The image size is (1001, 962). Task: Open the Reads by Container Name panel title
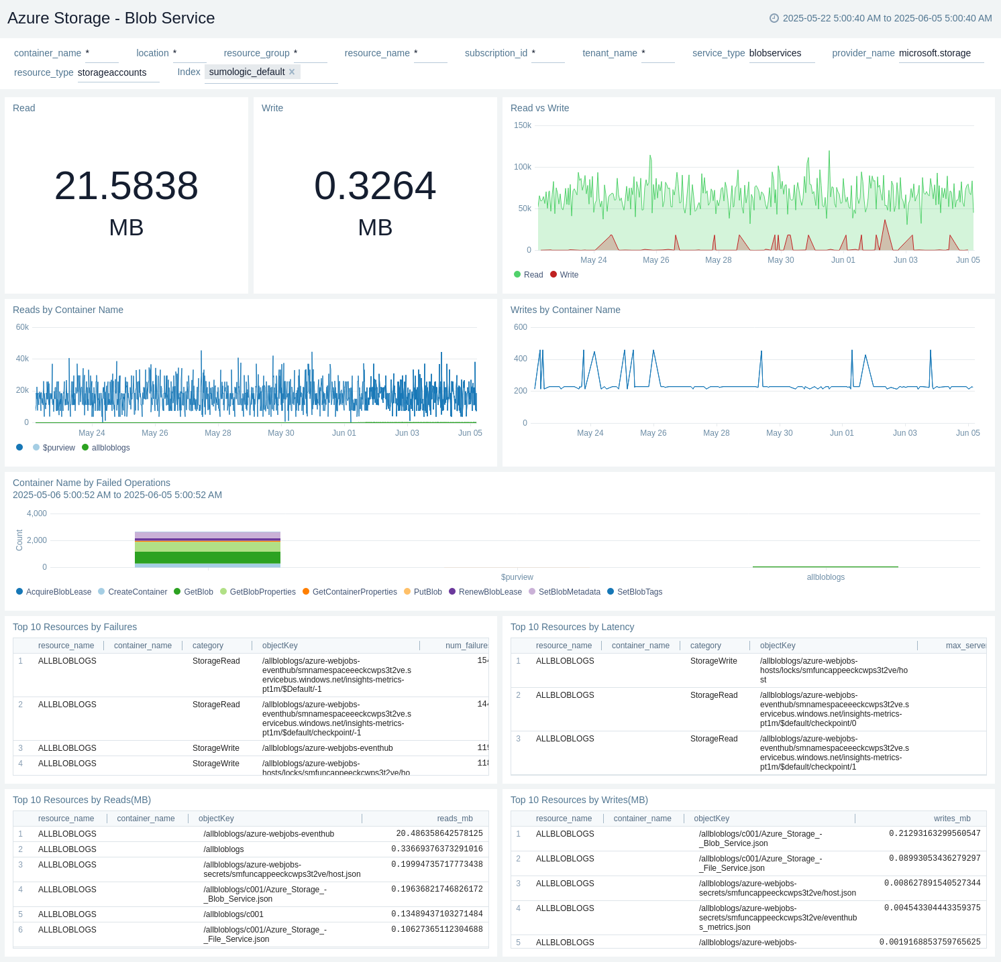pos(68,310)
